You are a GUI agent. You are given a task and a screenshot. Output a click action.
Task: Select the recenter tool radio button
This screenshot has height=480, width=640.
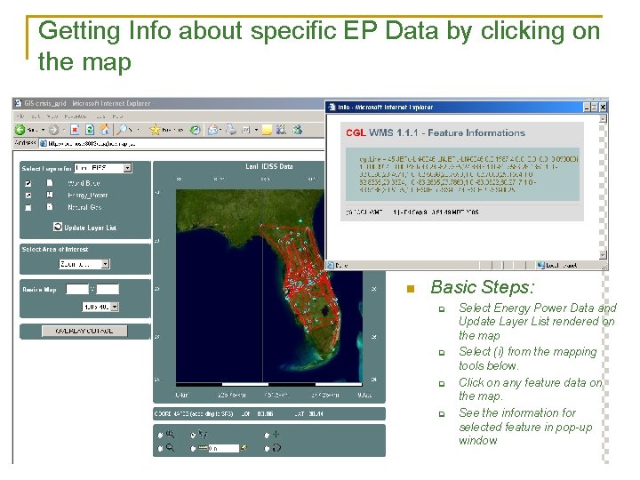pos(267,436)
